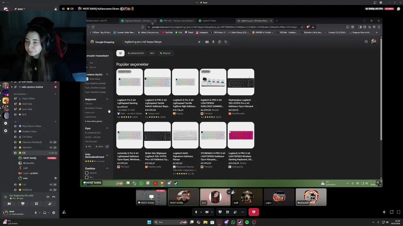Image resolution: width=403 pixels, height=226 pixels.
Task: Select En yüksek ₺8.000 filter chip
Action: click(x=136, y=53)
